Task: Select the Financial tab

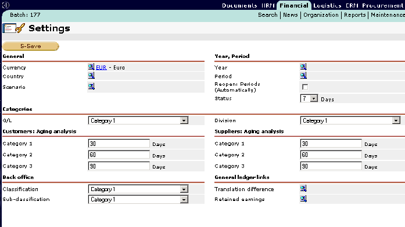Action: point(294,5)
